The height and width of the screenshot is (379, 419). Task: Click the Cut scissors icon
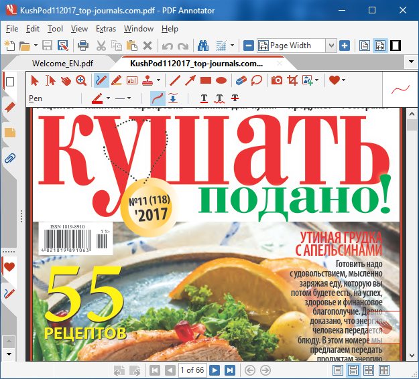pos(101,46)
